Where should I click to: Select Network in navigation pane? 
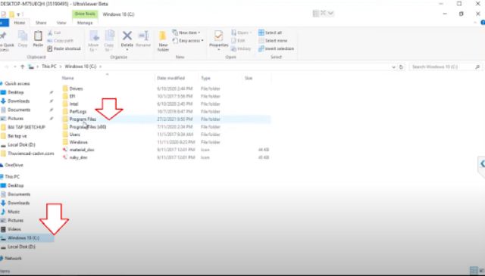(x=13, y=259)
